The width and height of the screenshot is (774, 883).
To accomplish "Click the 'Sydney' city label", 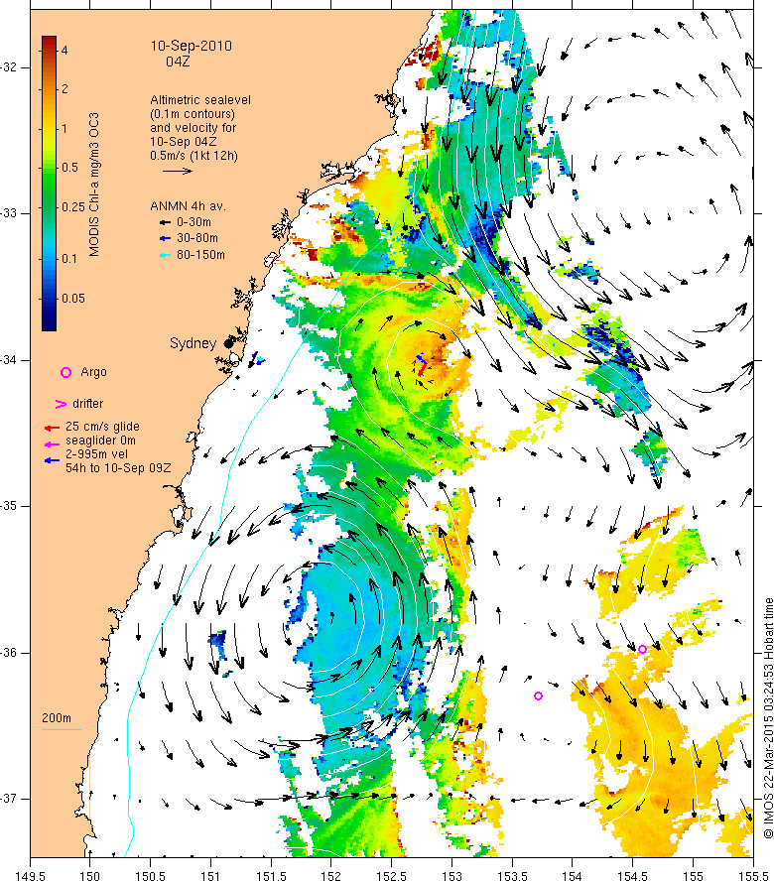I will (193, 343).
